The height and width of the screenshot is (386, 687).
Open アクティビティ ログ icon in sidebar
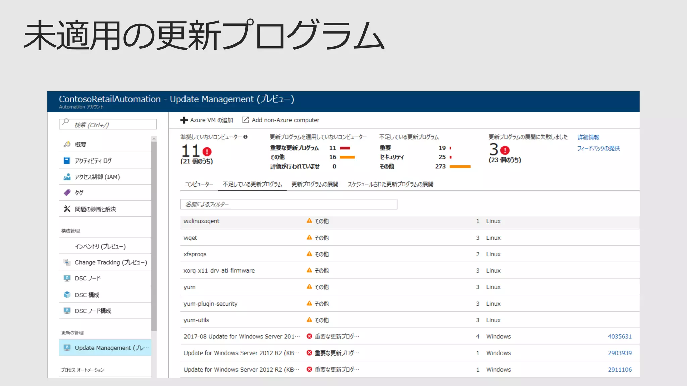click(67, 160)
